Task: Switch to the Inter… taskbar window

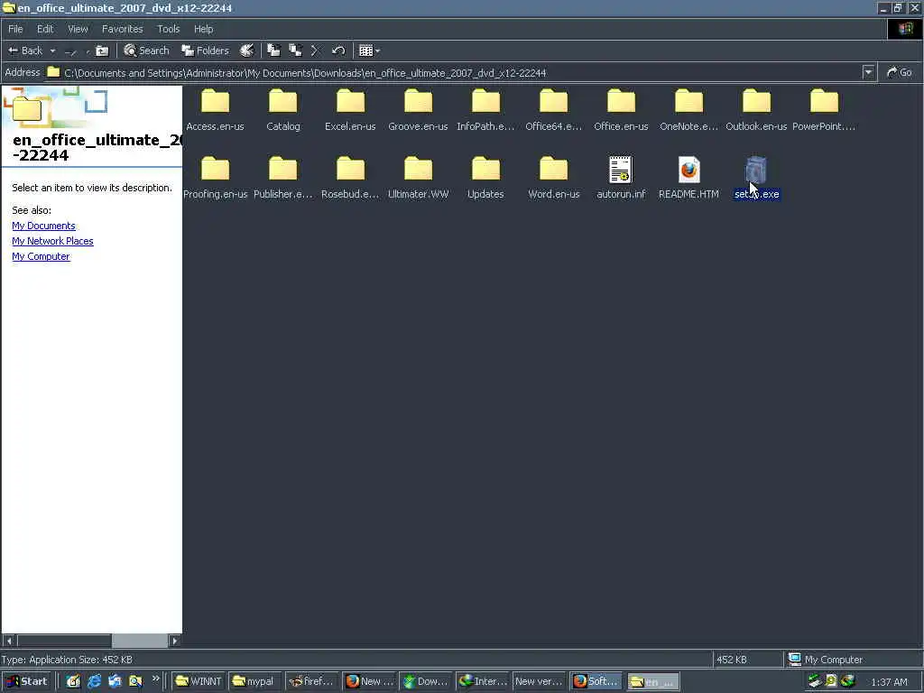Action: [x=483, y=682]
